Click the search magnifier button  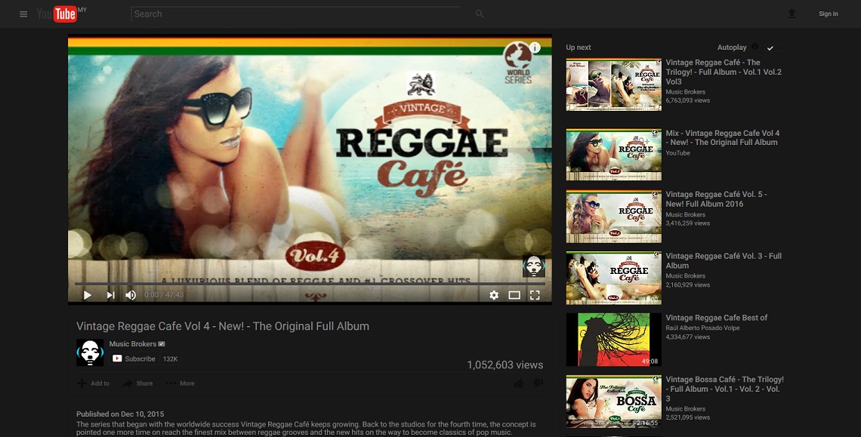480,14
